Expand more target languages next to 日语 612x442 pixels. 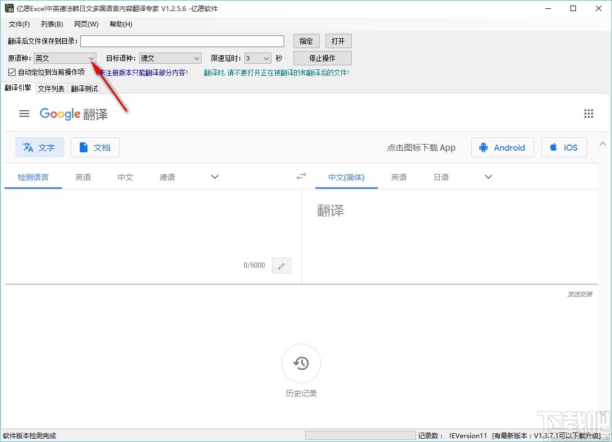(487, 176)
